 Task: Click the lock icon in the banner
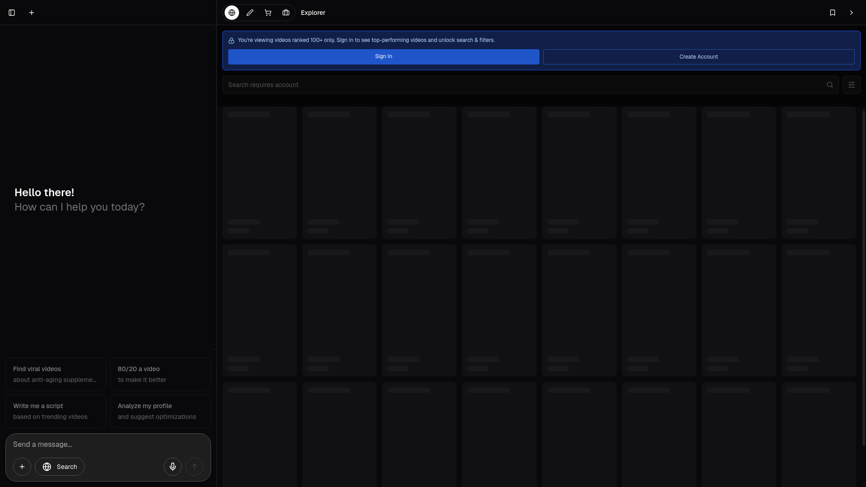pos(231,41)
